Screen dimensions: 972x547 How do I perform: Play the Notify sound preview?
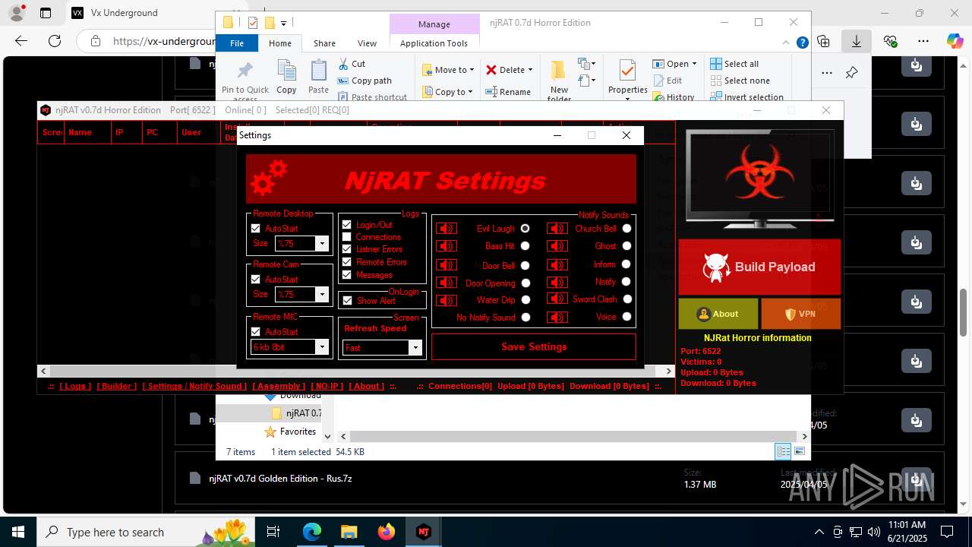(557, 282)
